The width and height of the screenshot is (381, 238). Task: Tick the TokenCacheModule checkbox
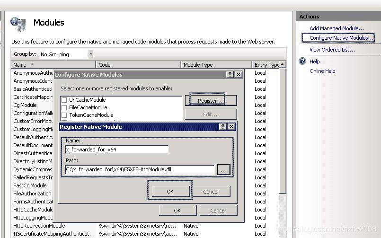tap(64, 115)
